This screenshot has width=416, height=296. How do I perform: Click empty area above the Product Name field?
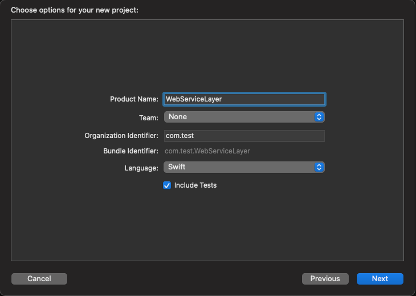[207, 56]
